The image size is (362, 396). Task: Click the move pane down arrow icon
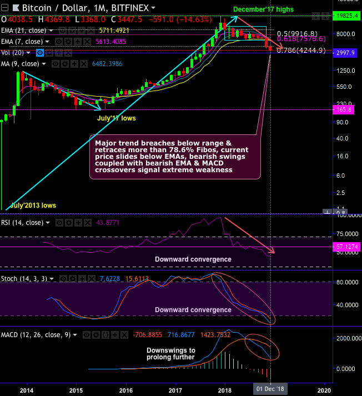click(316, 17)
